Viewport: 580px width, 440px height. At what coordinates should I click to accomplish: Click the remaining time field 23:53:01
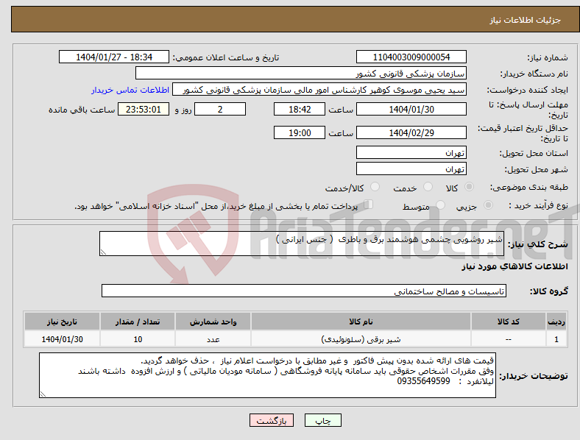(x=144, y=109)
